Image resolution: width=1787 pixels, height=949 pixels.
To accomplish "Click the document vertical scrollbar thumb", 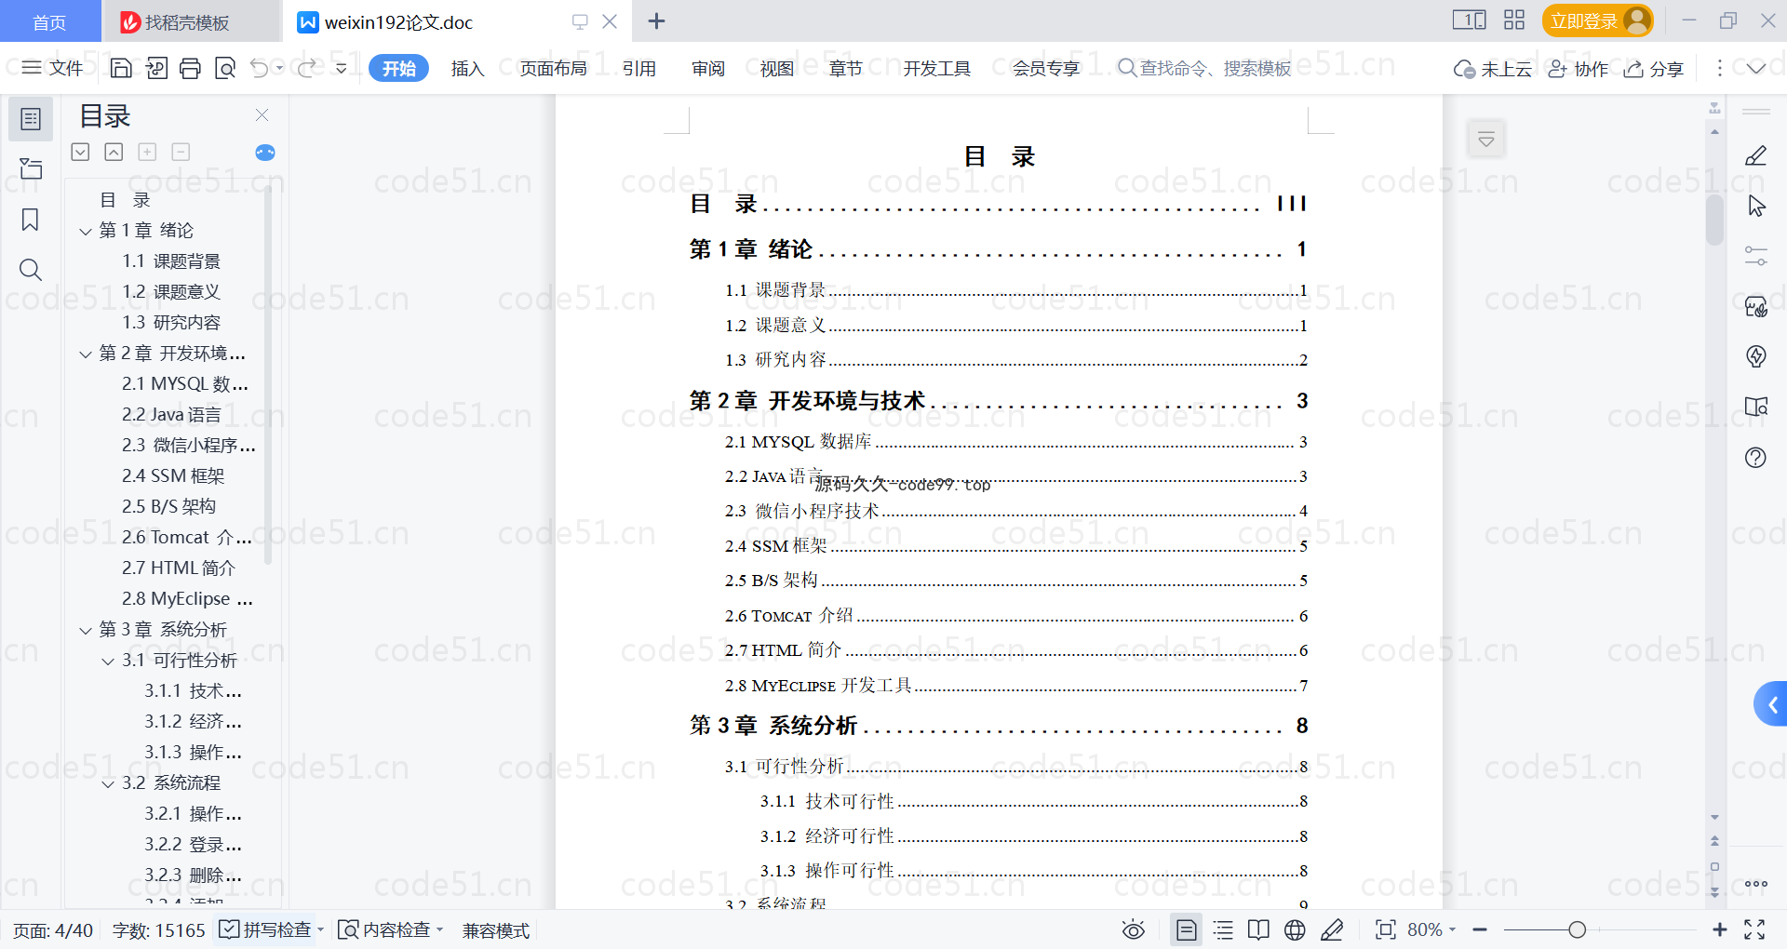I will [1714, 221].
